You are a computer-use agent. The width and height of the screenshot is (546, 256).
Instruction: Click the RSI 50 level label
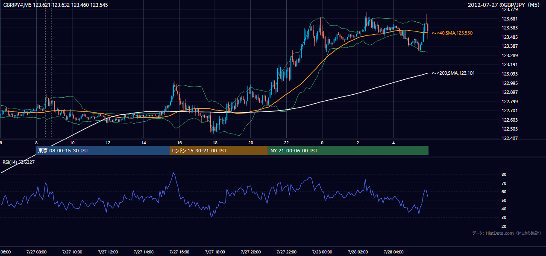pyautogui.click(x=504, y=200)
